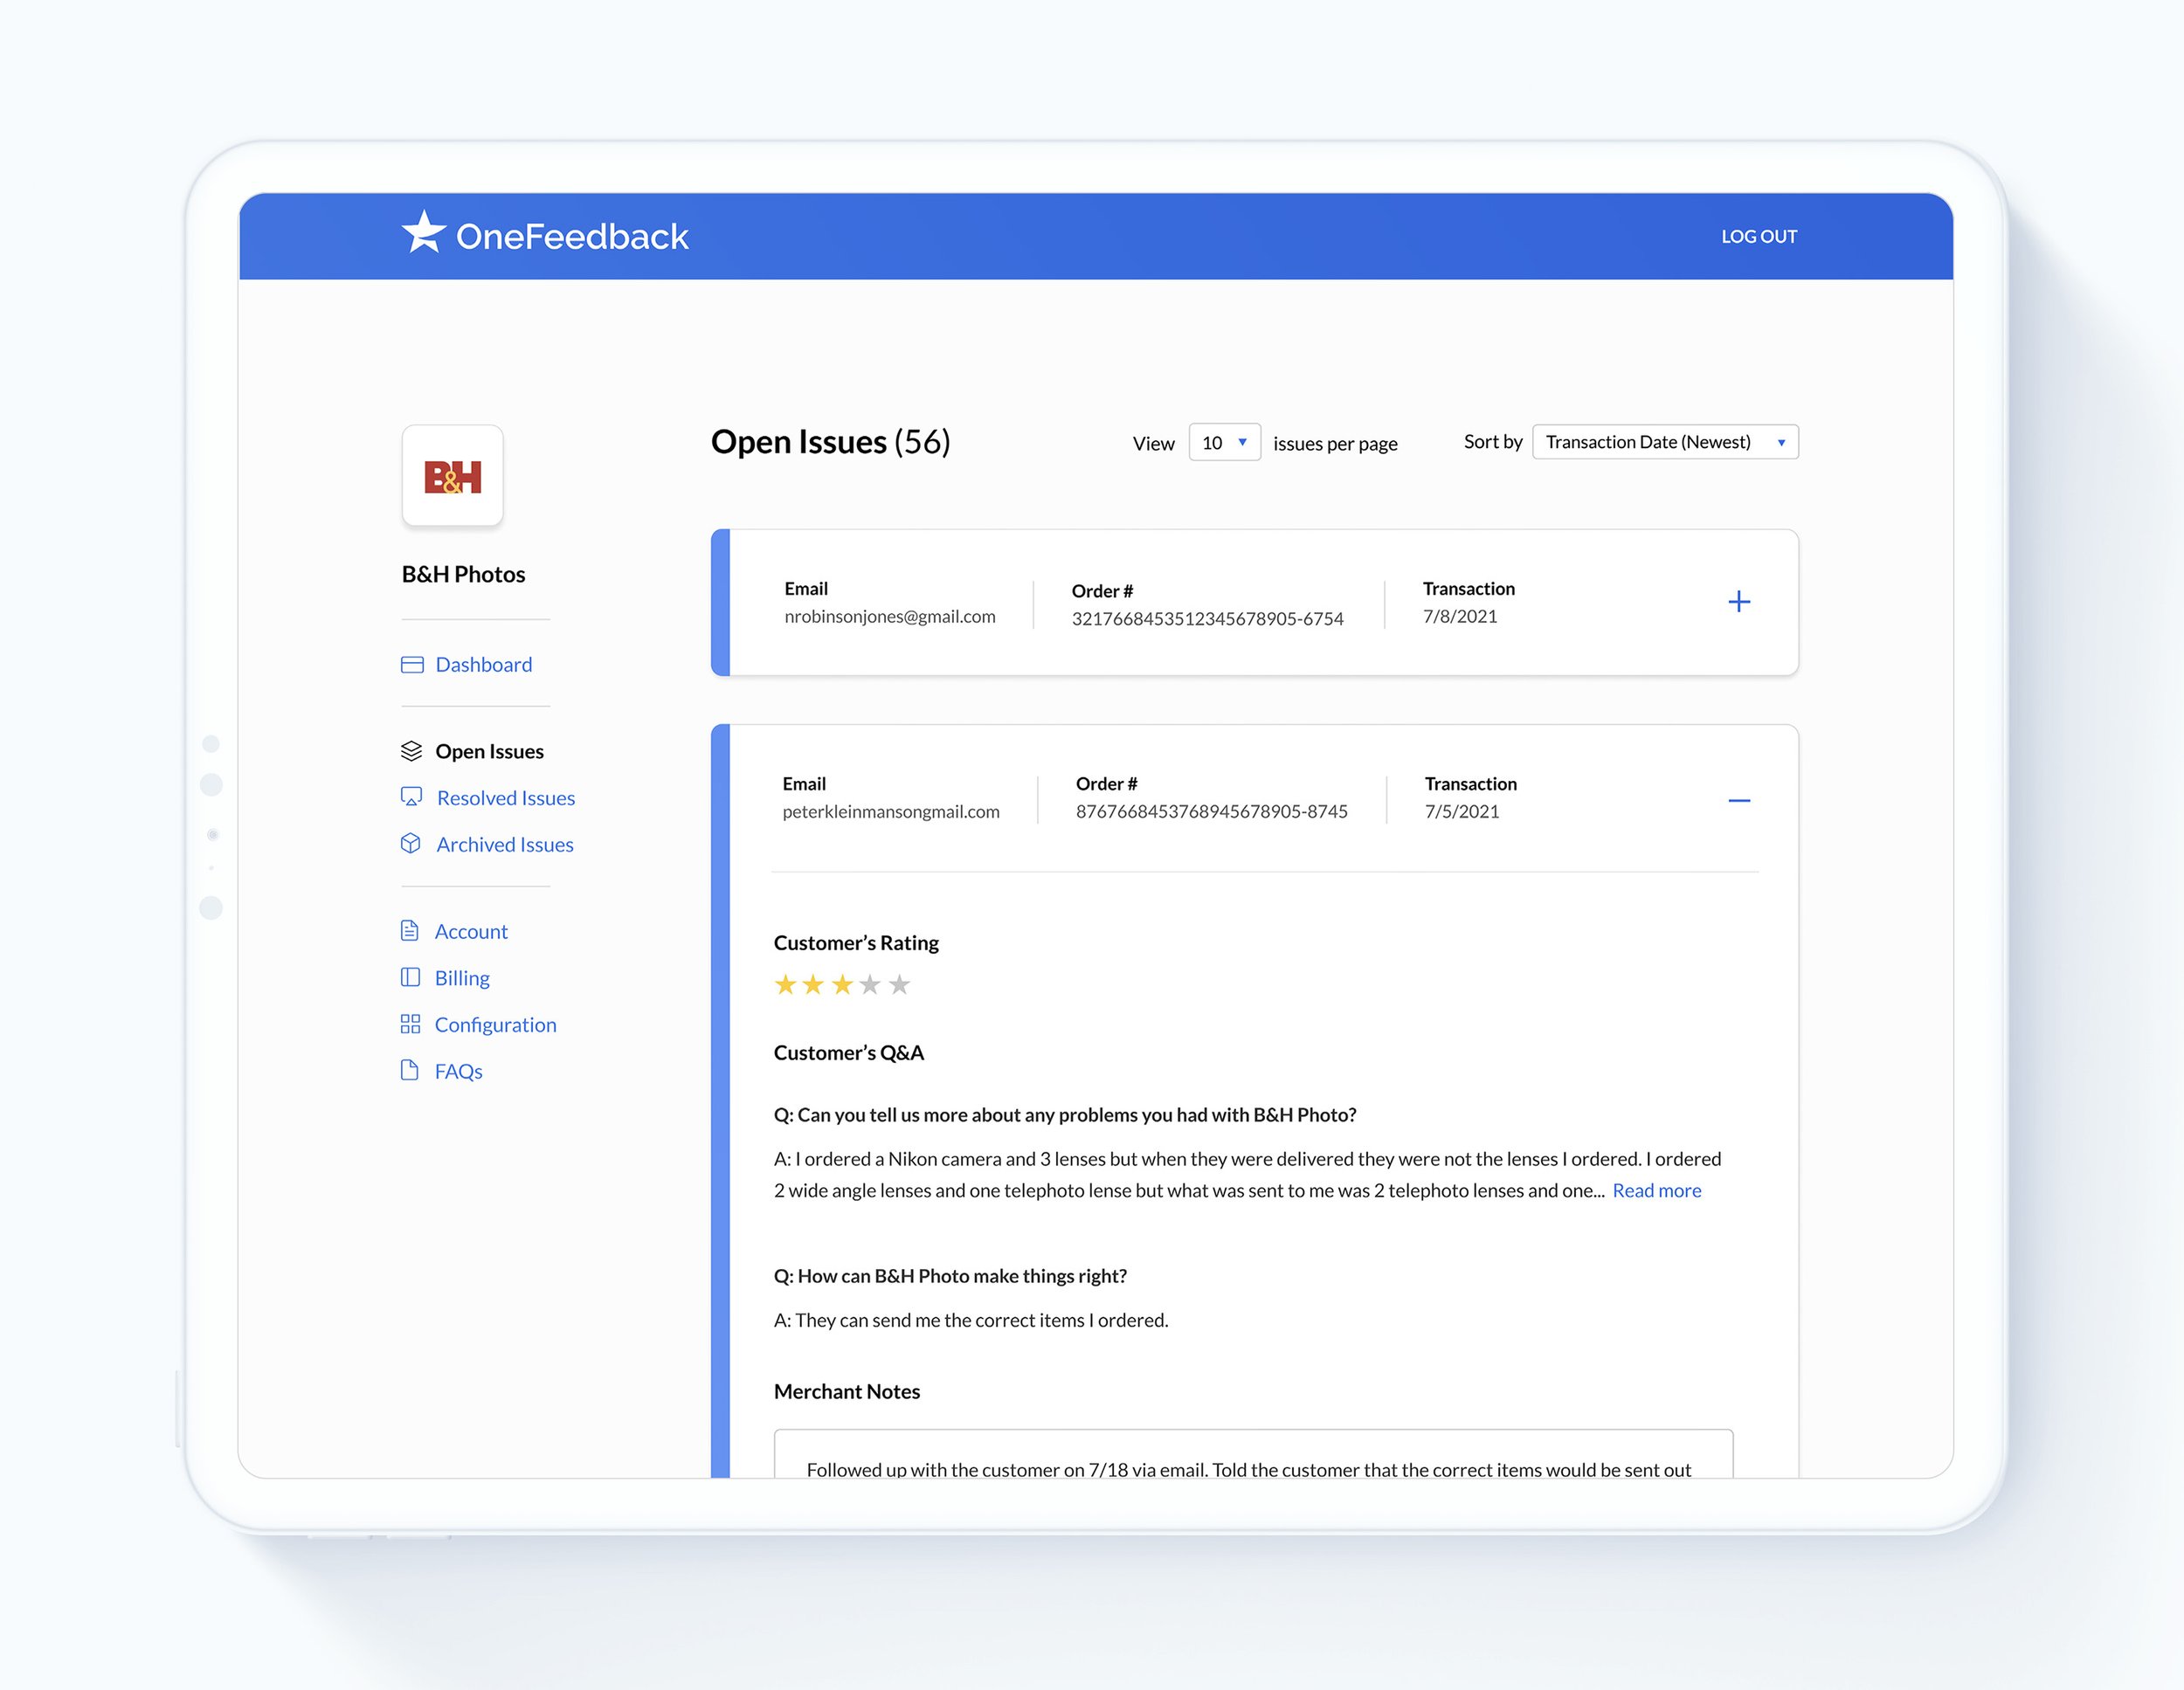Click the 'issues per page' label
Image resolution: width=2184 pixels, height=1690 pixels.
point(1335,444)
